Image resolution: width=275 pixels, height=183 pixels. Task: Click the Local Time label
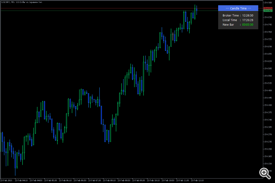230,20
